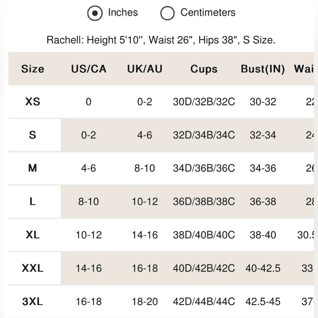Click the Inches label text
Screen dimensions: 318x318
(123, 13)
